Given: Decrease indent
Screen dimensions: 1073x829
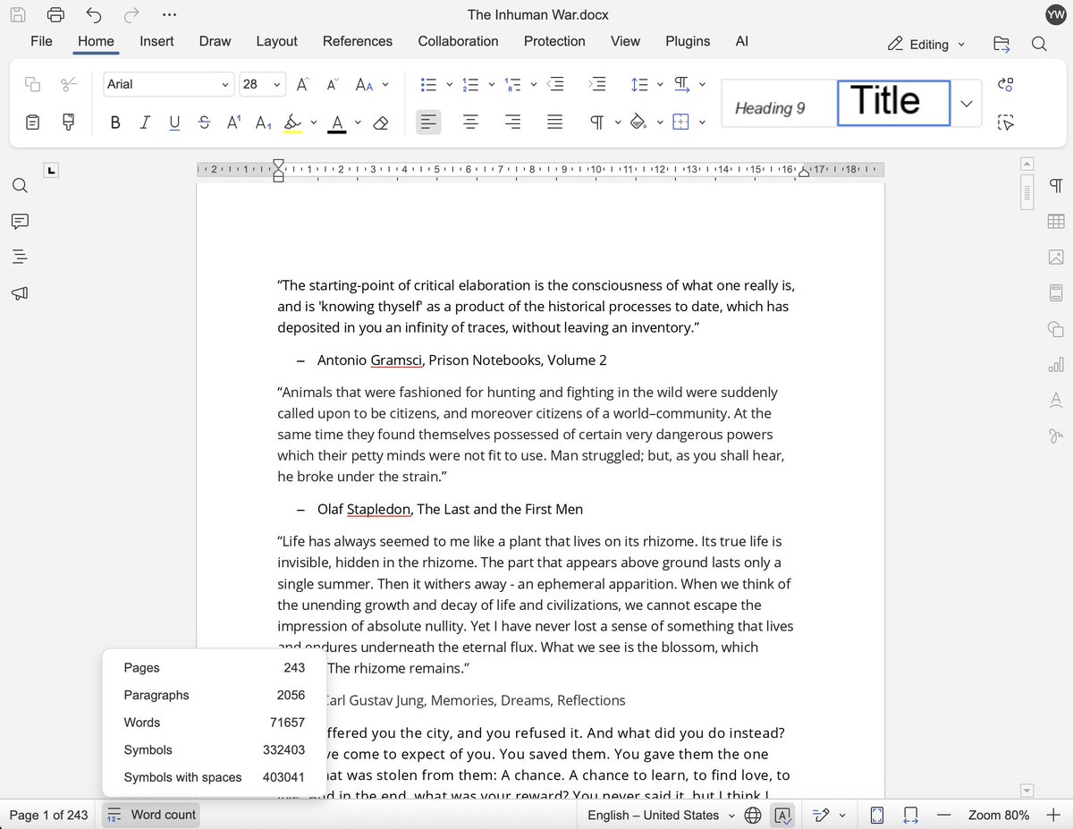Looking at the screenshot, I should coord(556,84).
